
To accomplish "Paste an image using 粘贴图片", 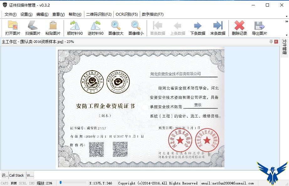I will click(x=53, y=28).
